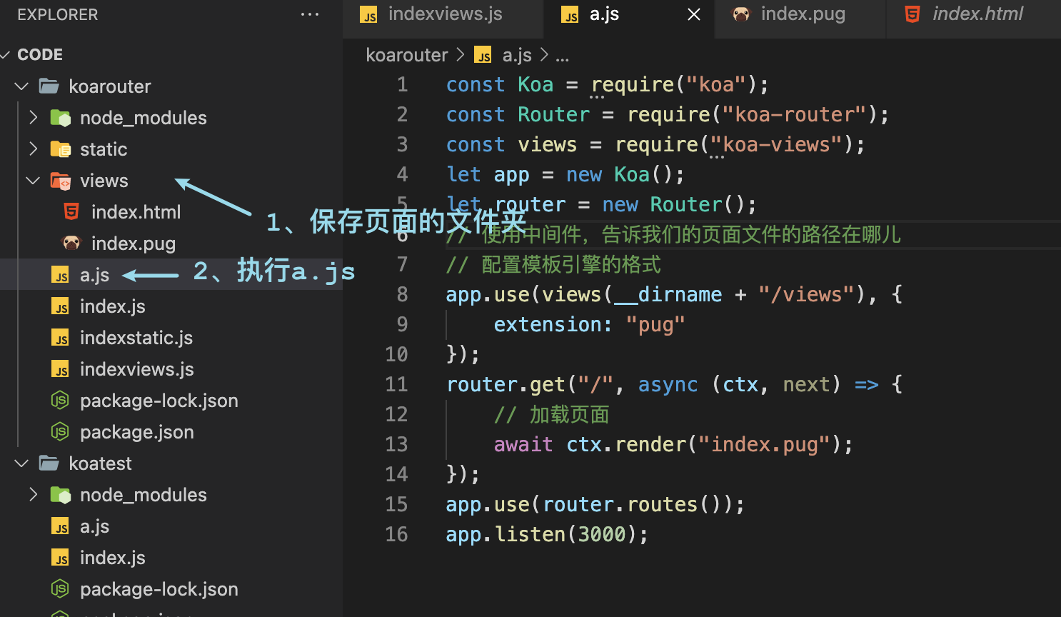
Task: Close the a.js editor tab
Action: [694, 14]
